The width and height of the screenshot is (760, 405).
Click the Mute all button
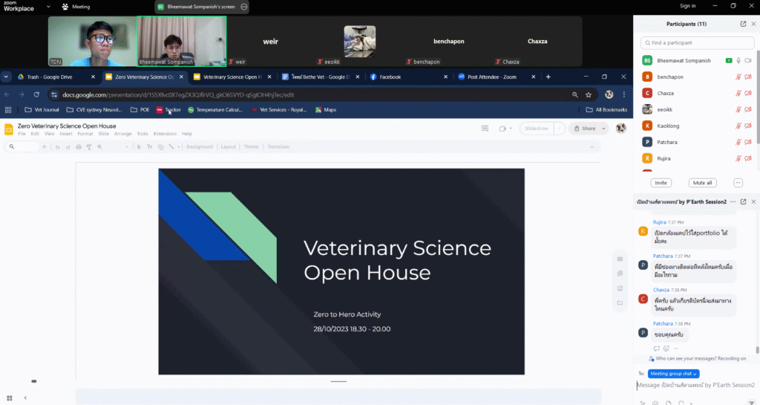pos(702,183)
